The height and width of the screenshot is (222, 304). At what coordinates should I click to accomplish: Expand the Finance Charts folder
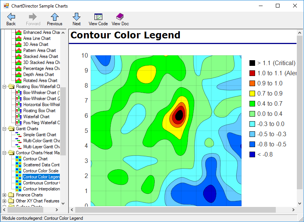[5, 195]
